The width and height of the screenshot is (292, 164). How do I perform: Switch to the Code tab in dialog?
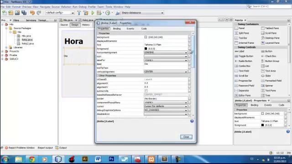click(x=144, y=29)
